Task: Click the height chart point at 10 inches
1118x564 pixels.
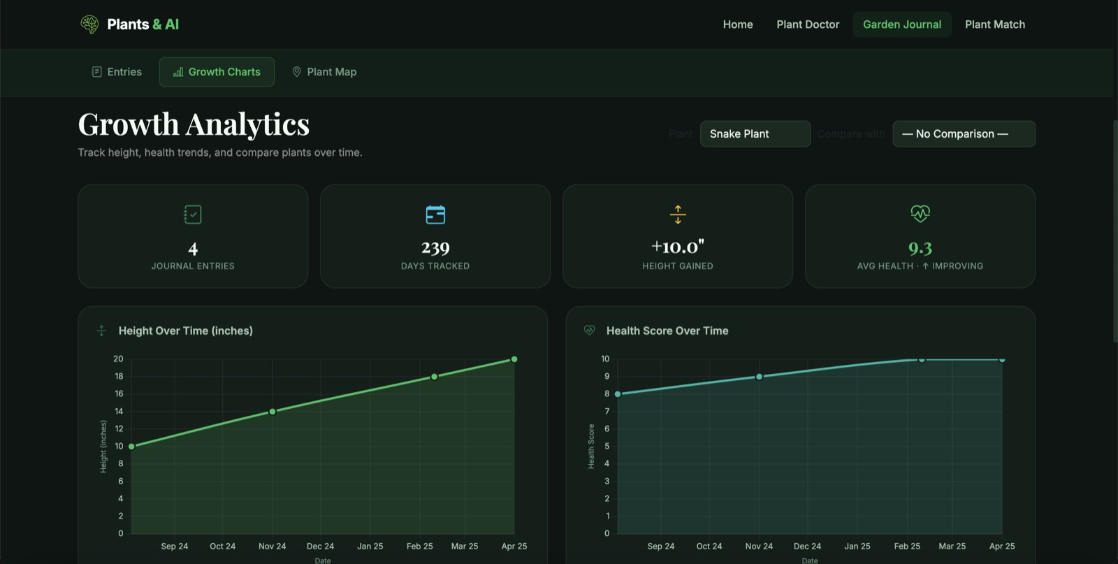Action: [131, 447]
